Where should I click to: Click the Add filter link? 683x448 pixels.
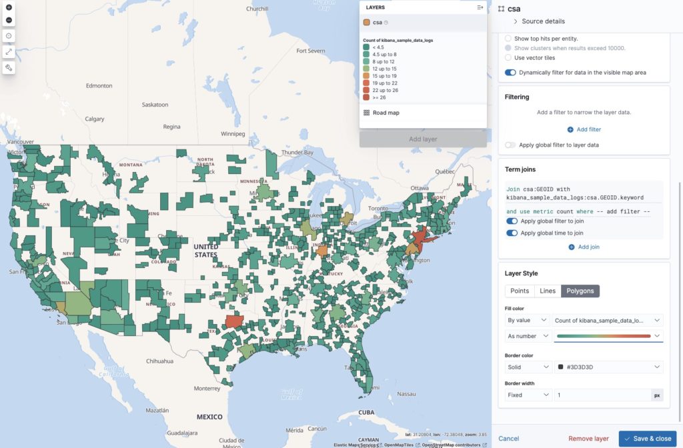point(584,129)
